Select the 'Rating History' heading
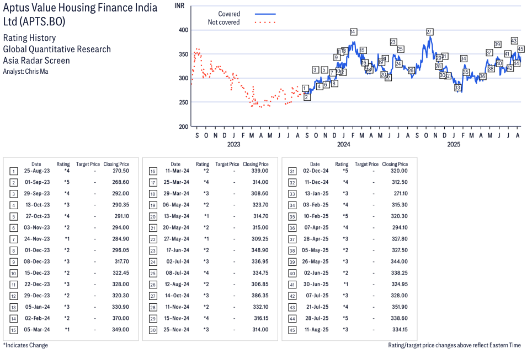This screenshot has height=349, width=527. pos(30,38)
